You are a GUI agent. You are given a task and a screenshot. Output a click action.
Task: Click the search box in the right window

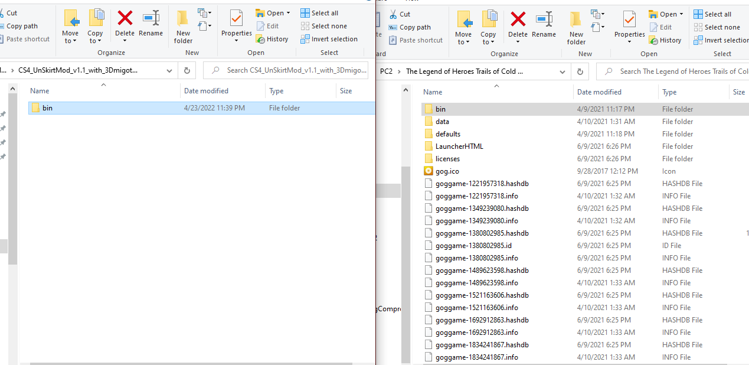[673, 71]
